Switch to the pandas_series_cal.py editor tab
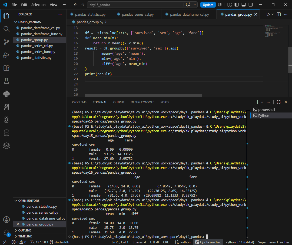 tap(137, 14)
